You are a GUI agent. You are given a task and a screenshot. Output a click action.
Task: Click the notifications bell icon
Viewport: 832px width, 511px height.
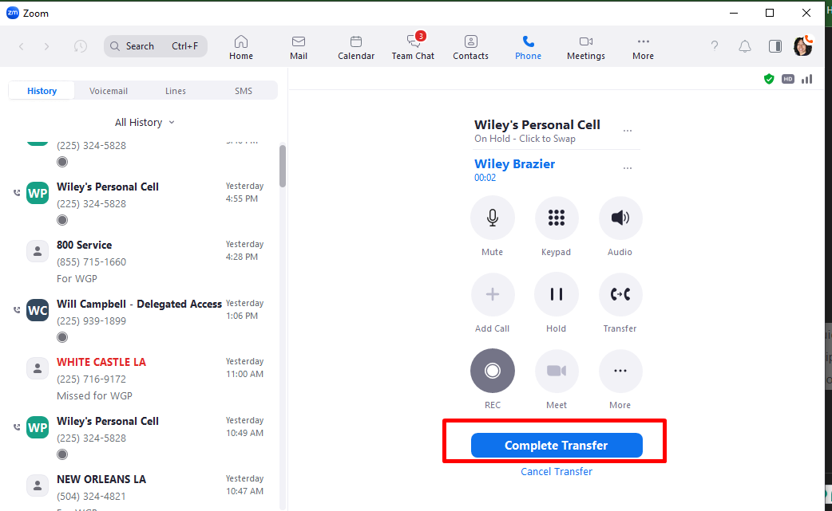tap(745, 46)
